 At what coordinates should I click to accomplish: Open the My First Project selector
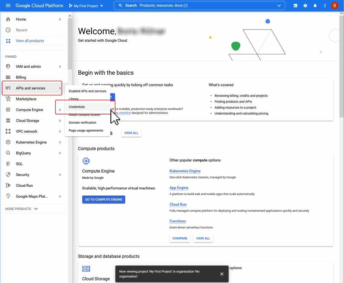pyautogui.click(x=86, y=6)
